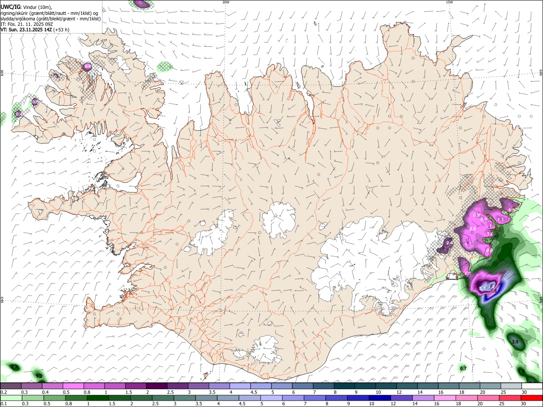Select the white 30+ snow-scale swatch
This screenshot has width=543, height=407.
tap(532, 386)
